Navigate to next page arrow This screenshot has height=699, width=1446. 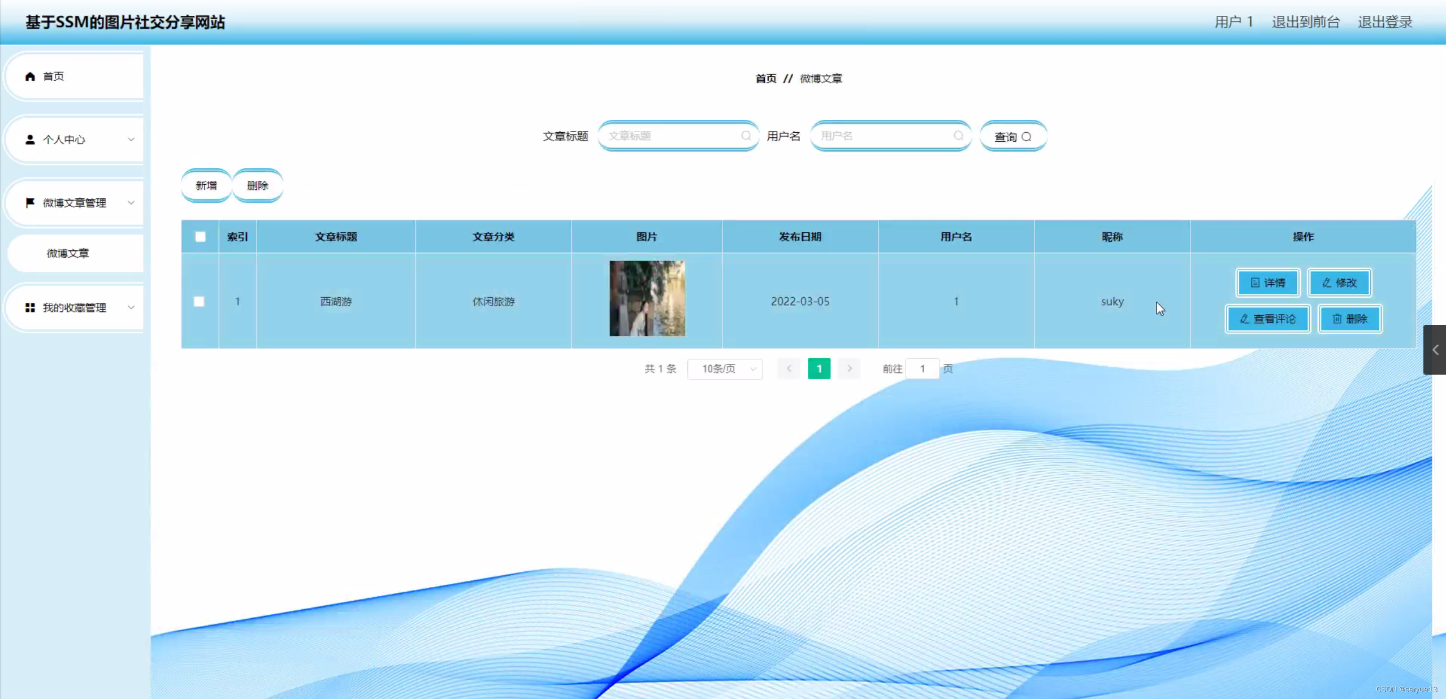coord(849,369)
